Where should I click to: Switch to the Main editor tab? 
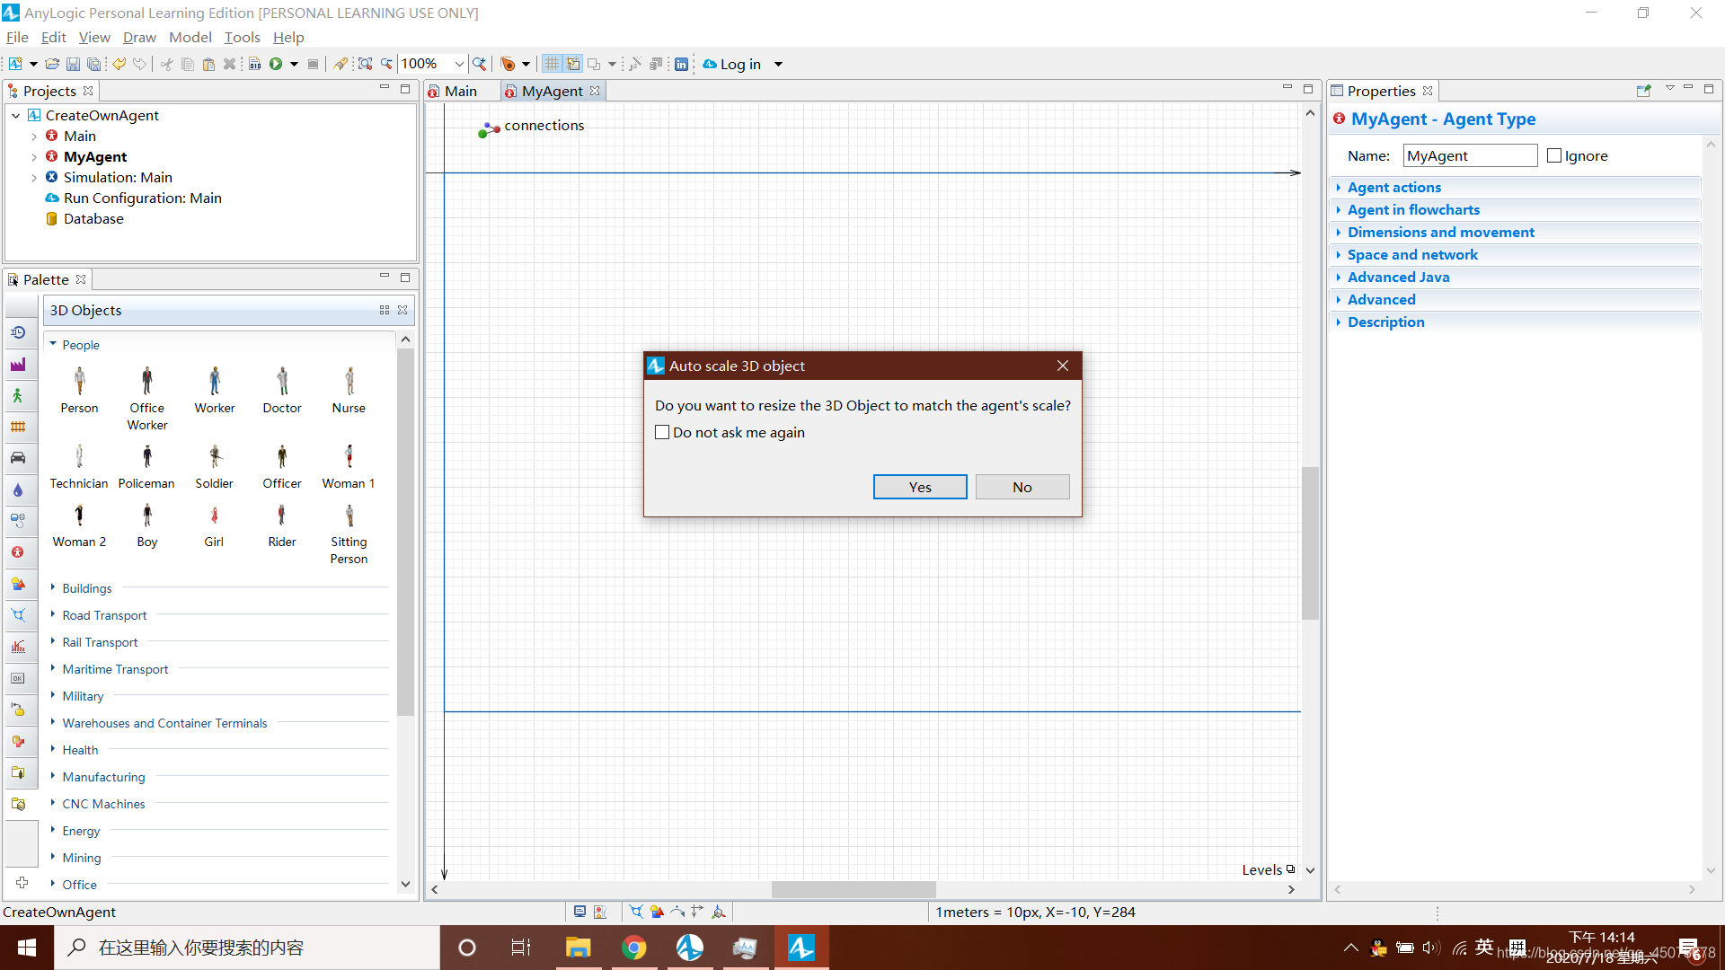click(460, 91)
